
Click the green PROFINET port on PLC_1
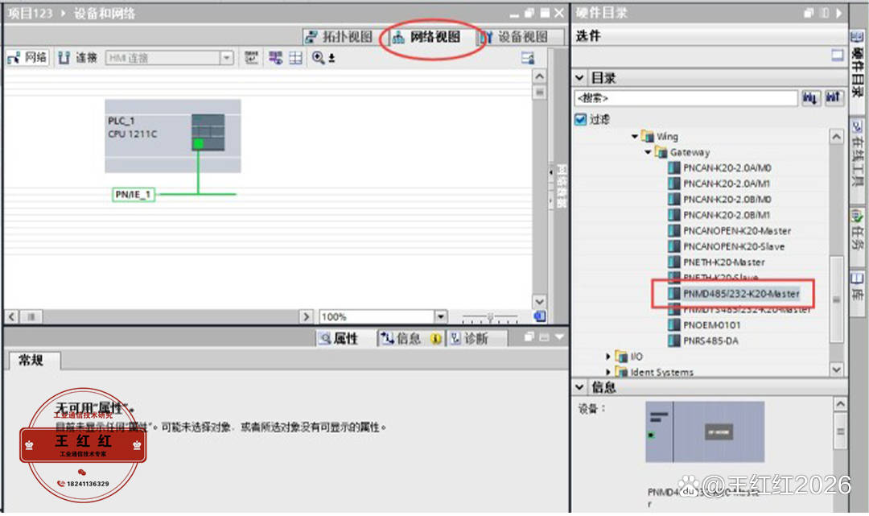point(198,144)
